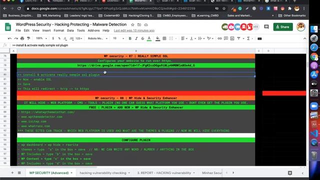Toggle bold formatting
Viewport: 320px width, 180px height.
pyautogui.click(x=130, y=38)
